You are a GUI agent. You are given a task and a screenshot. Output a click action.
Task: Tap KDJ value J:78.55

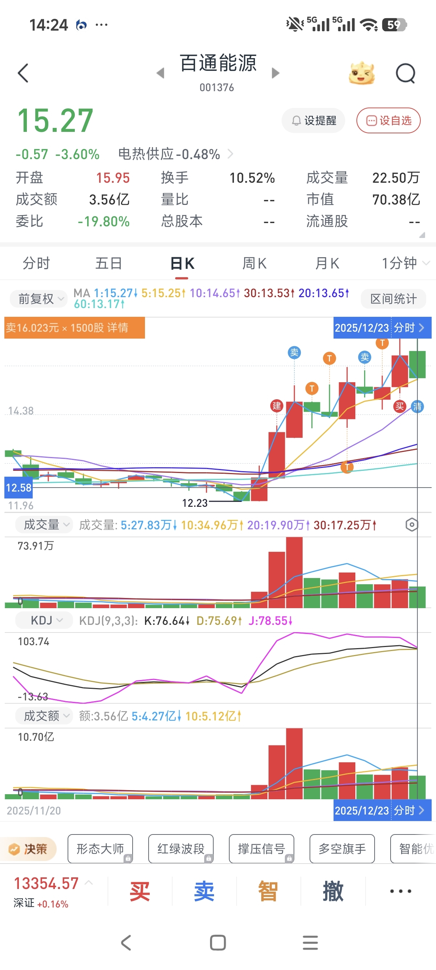pyautogui.click(x=270, y=620)
